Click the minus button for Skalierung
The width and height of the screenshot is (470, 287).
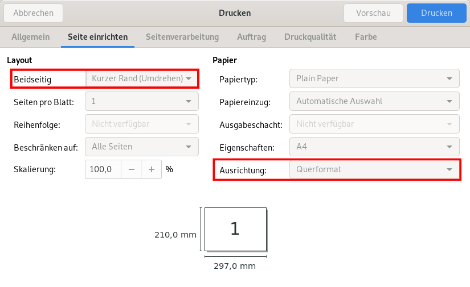click(132, 169)
